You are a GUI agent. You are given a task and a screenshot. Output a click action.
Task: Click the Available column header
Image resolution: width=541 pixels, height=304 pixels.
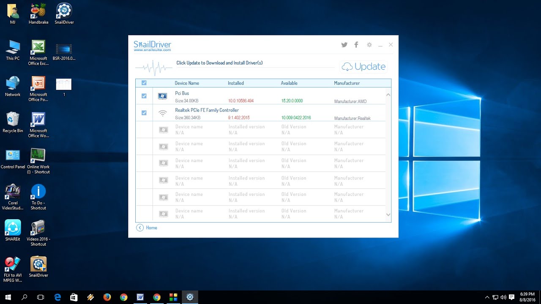[289, 83]
